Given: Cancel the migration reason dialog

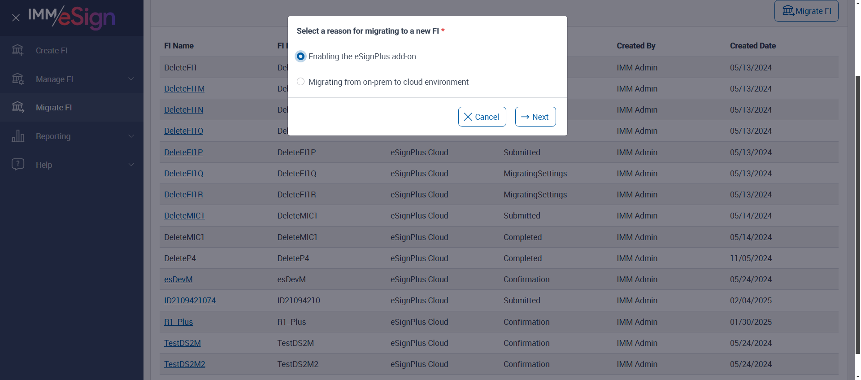Looking at the screenshot, I should (x=482, y=117).
